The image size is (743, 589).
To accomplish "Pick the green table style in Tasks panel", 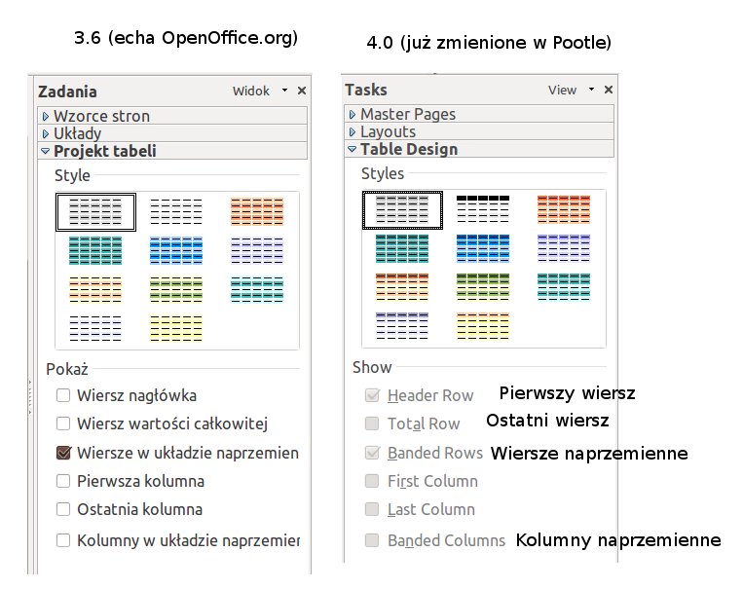I will tap(483, 286).
